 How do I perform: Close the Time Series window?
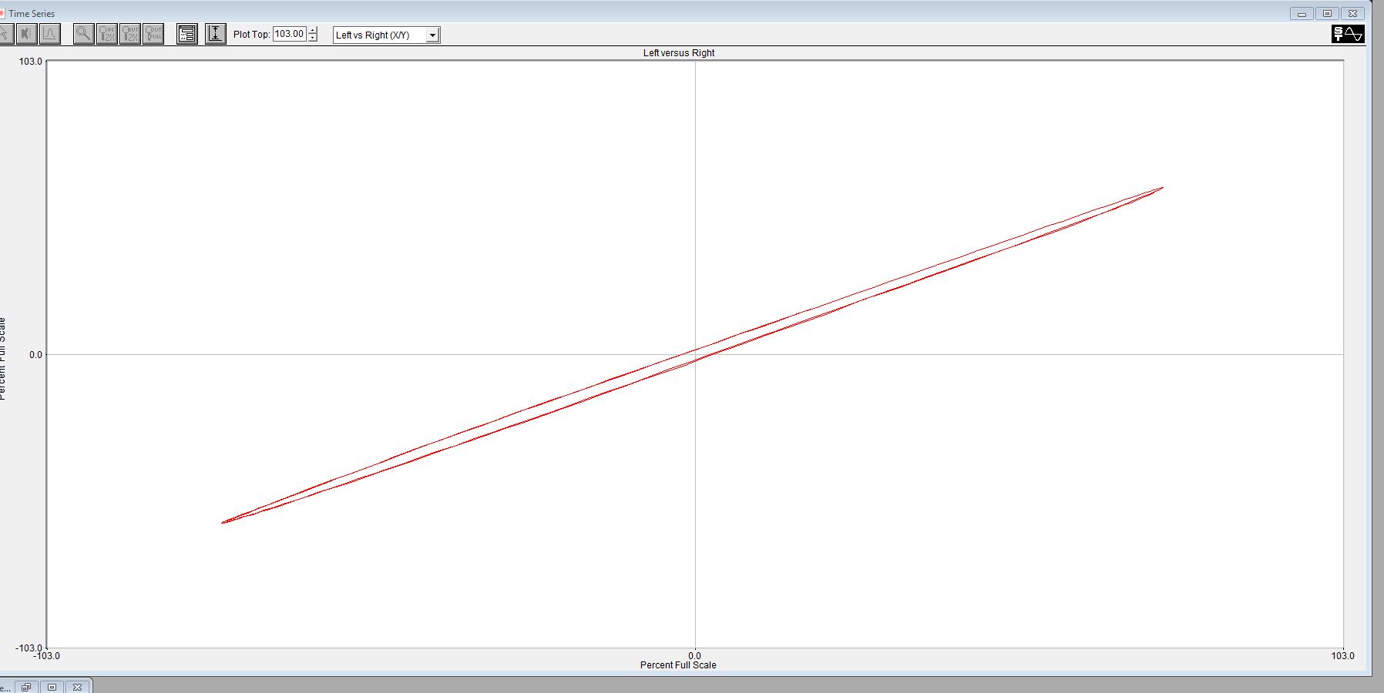tap(1352, 14)
